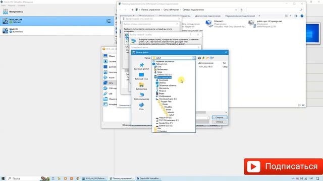Select highlighted This PC entry in dropdown list
The height and width of the screenshot is (181, 323).
click(x=164, y=77)
